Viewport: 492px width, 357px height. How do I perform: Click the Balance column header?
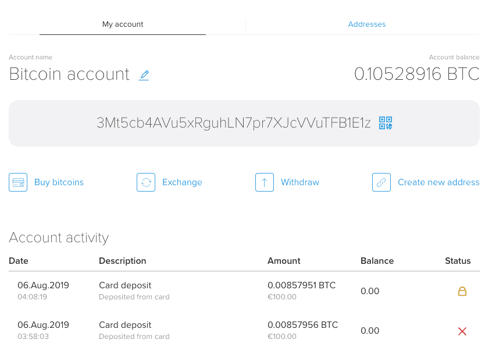point(377,261)
